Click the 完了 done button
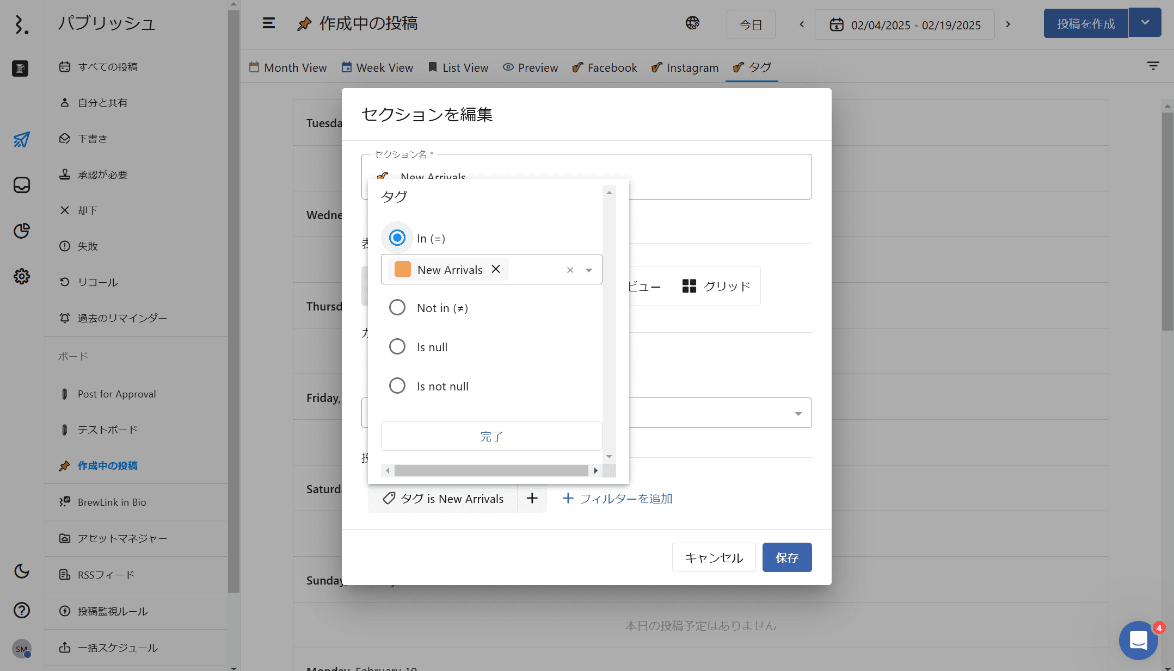 (491, 436)
